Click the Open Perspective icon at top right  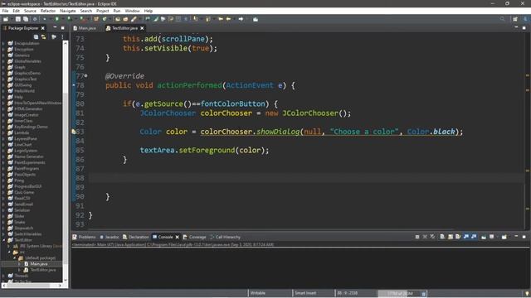(515, 19)
